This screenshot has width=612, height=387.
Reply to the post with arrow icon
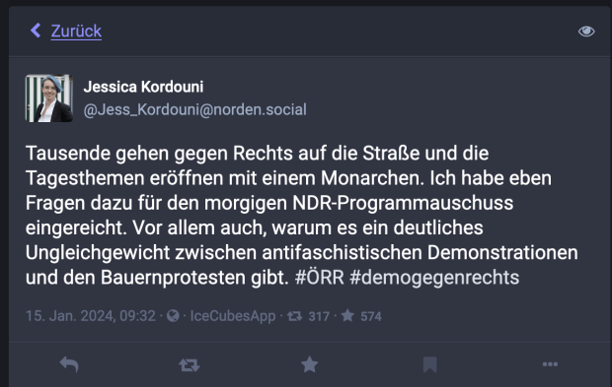tap(69, 364)
